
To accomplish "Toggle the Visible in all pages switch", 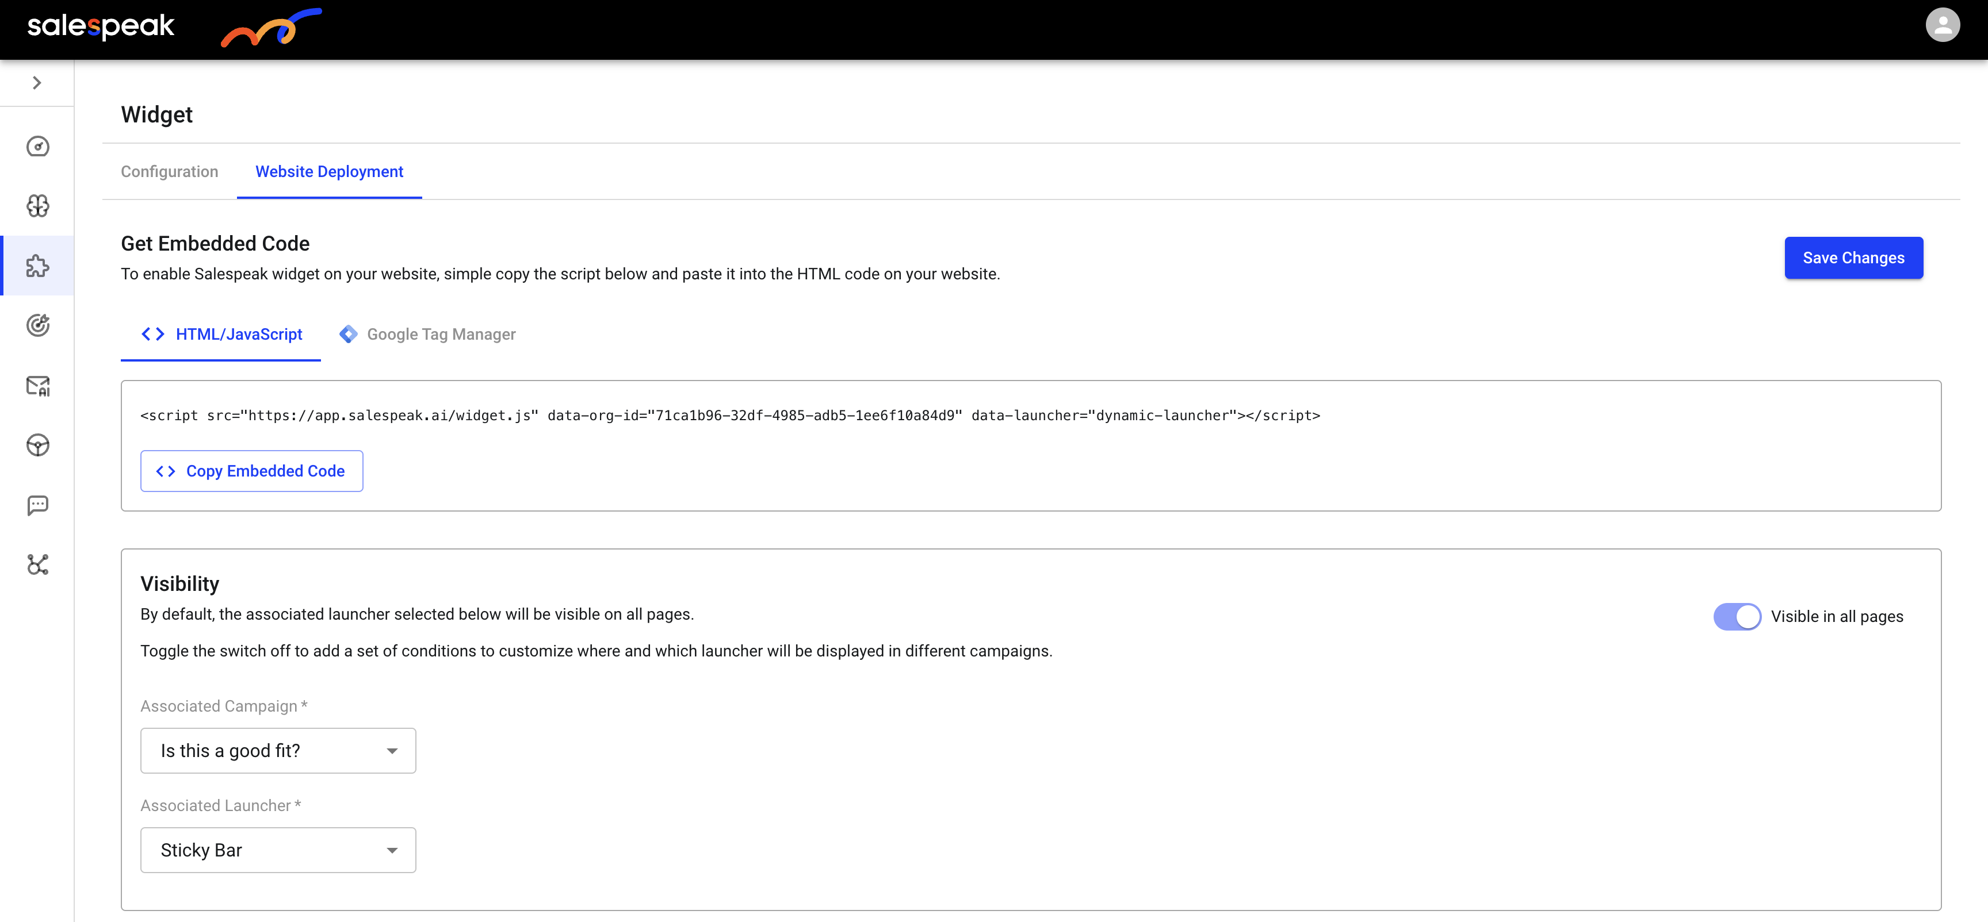I will tap(1737, 617).
